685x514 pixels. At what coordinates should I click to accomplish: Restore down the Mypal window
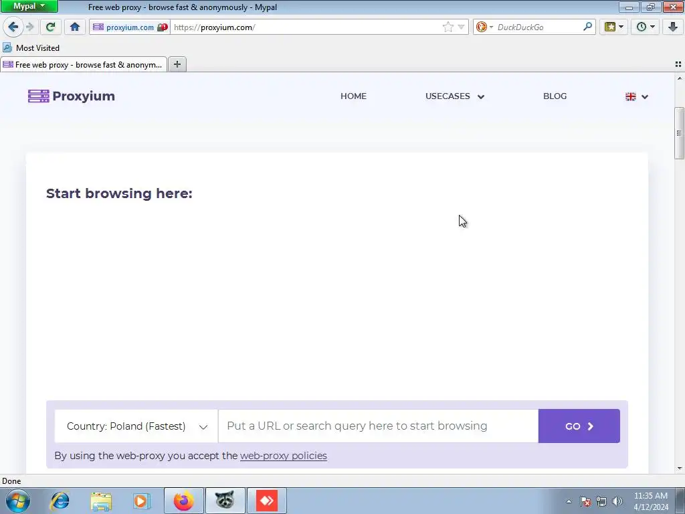click(651, 7)
